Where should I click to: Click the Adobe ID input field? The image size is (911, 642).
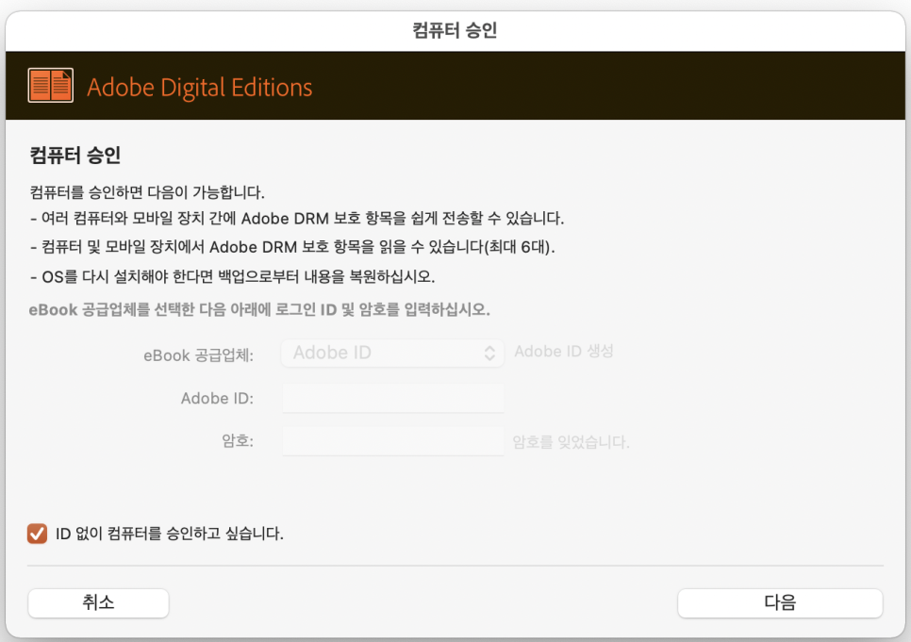[x=392, y=398]
